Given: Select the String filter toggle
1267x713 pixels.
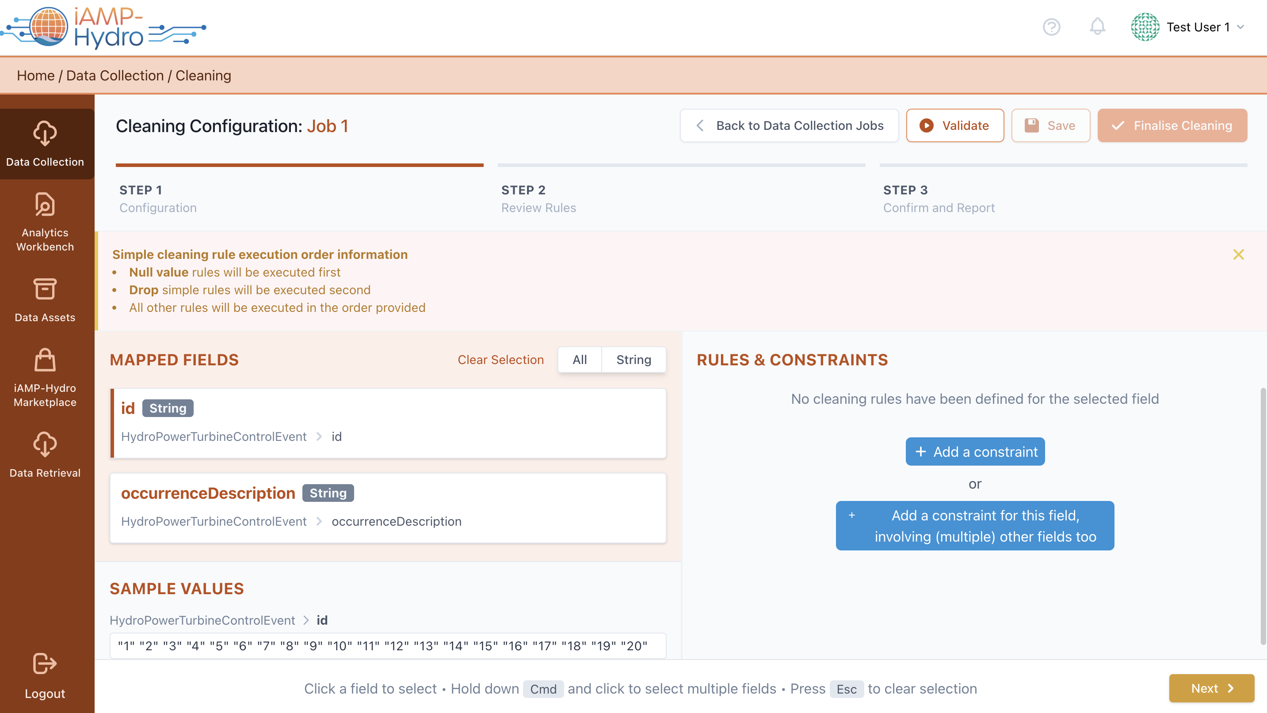Looking at the screenshot, I should [x=633, y=360].
